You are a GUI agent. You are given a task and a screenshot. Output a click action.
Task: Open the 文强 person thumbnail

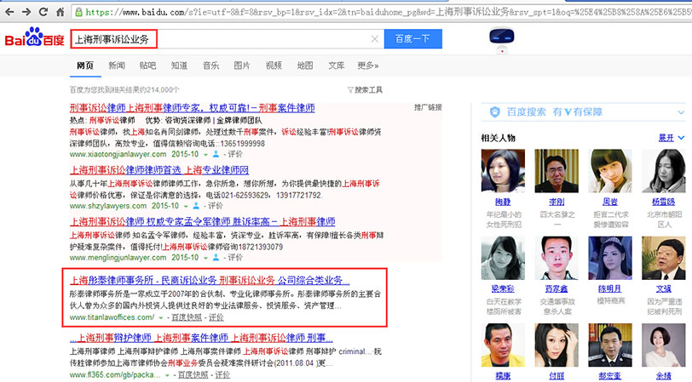664,258
